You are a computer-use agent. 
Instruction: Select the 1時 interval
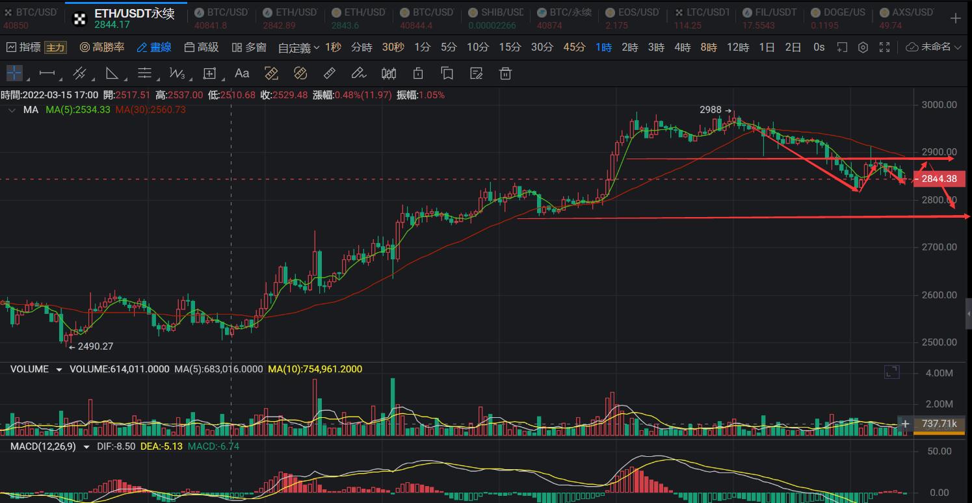pyautogui.click(x=604, y=47)
